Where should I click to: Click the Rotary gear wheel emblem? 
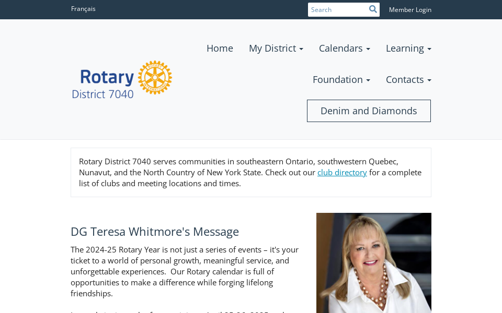(x=155, y=78)
